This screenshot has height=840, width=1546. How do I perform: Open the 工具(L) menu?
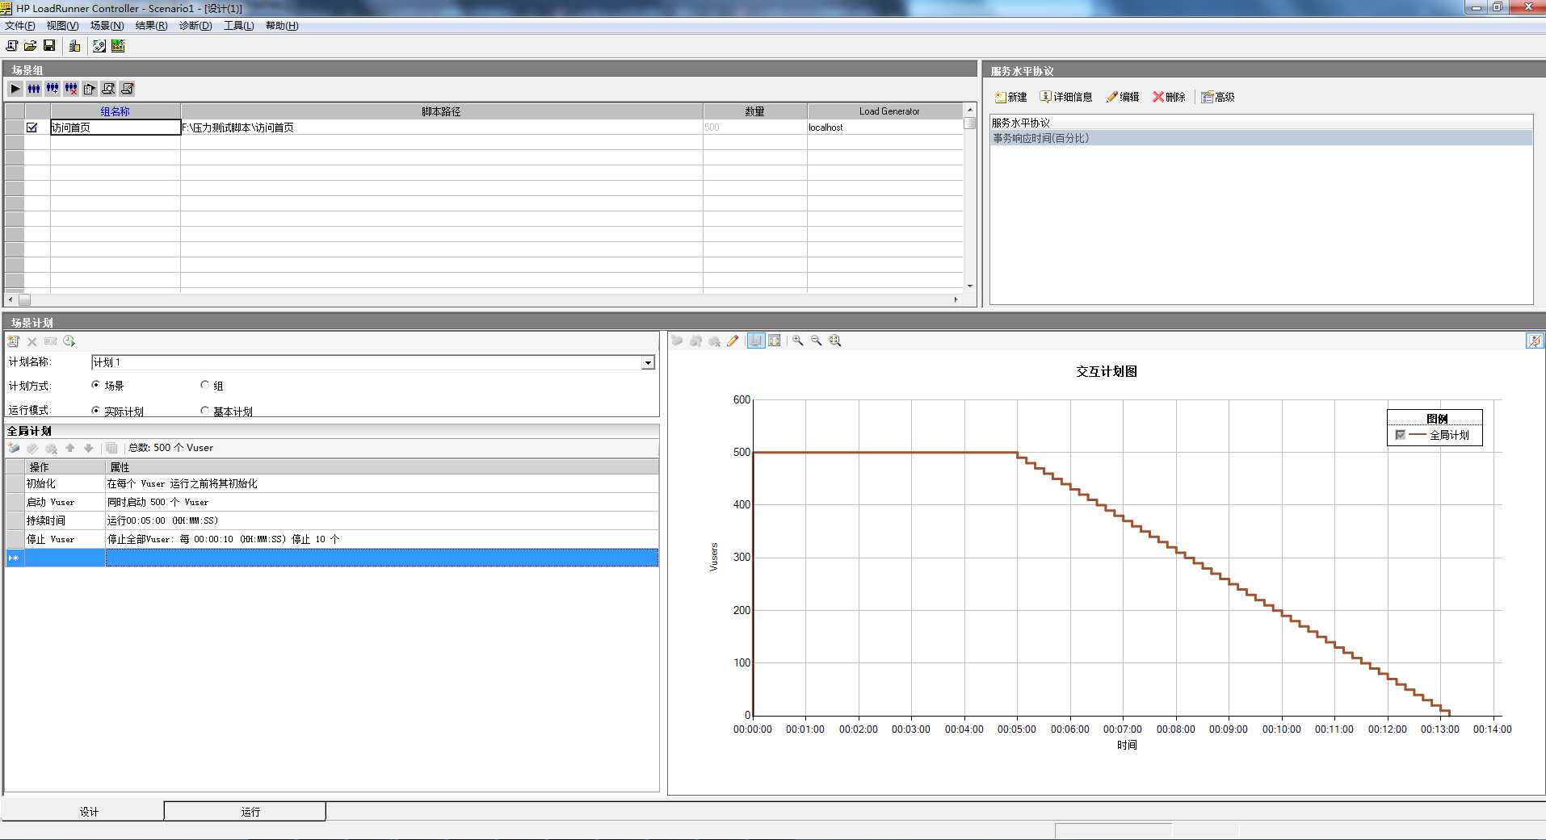click(x=239, y=26)
